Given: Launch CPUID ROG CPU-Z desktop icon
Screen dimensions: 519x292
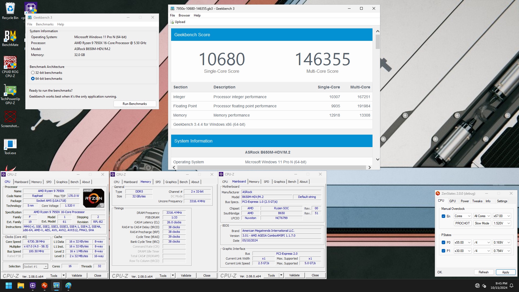Looking at the screenshot, I should point(10,67).
